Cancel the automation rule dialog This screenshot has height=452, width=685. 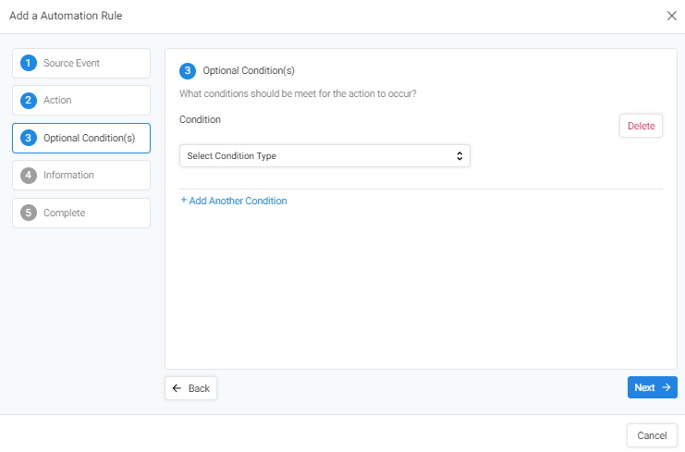tap(652, 435)
